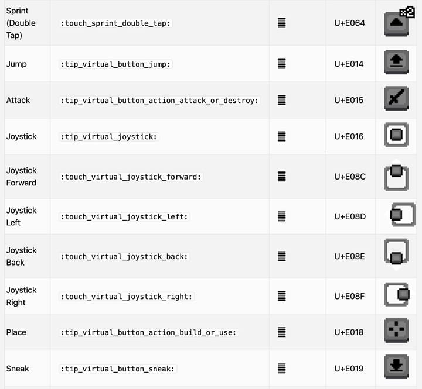Click the :tip_virtual_button_action_attack_or_destroy: code
The image size is (422, 389).
click(159, 101)
